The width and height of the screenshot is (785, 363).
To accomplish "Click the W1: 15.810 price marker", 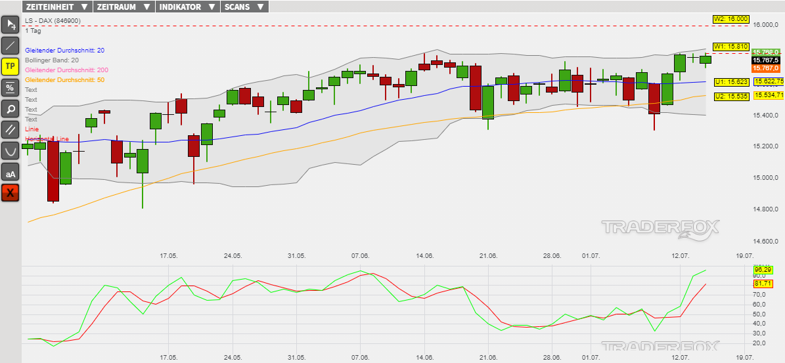I will 730,47.
